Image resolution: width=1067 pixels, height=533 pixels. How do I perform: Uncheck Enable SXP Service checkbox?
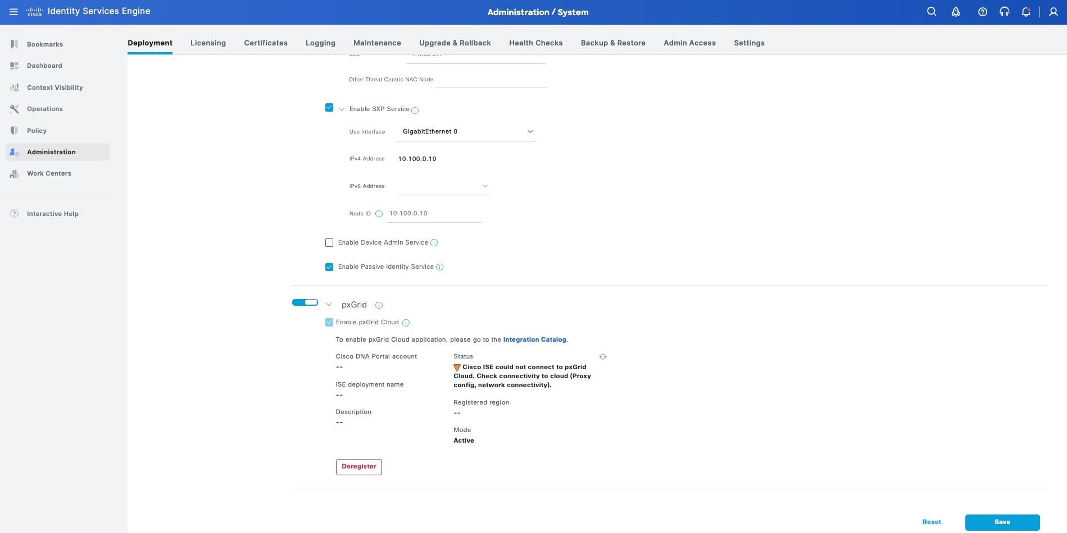[329, 108]
